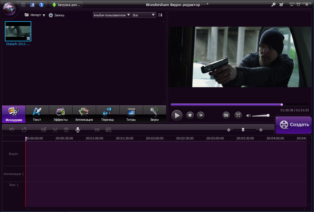Click the trash delete icon
Image resolution: width=314 pixels, height=212 pixels.
click(66, 130)
